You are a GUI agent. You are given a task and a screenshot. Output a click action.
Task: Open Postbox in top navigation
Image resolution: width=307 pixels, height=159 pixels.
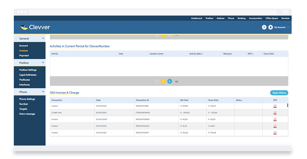(x=209, y=18)
